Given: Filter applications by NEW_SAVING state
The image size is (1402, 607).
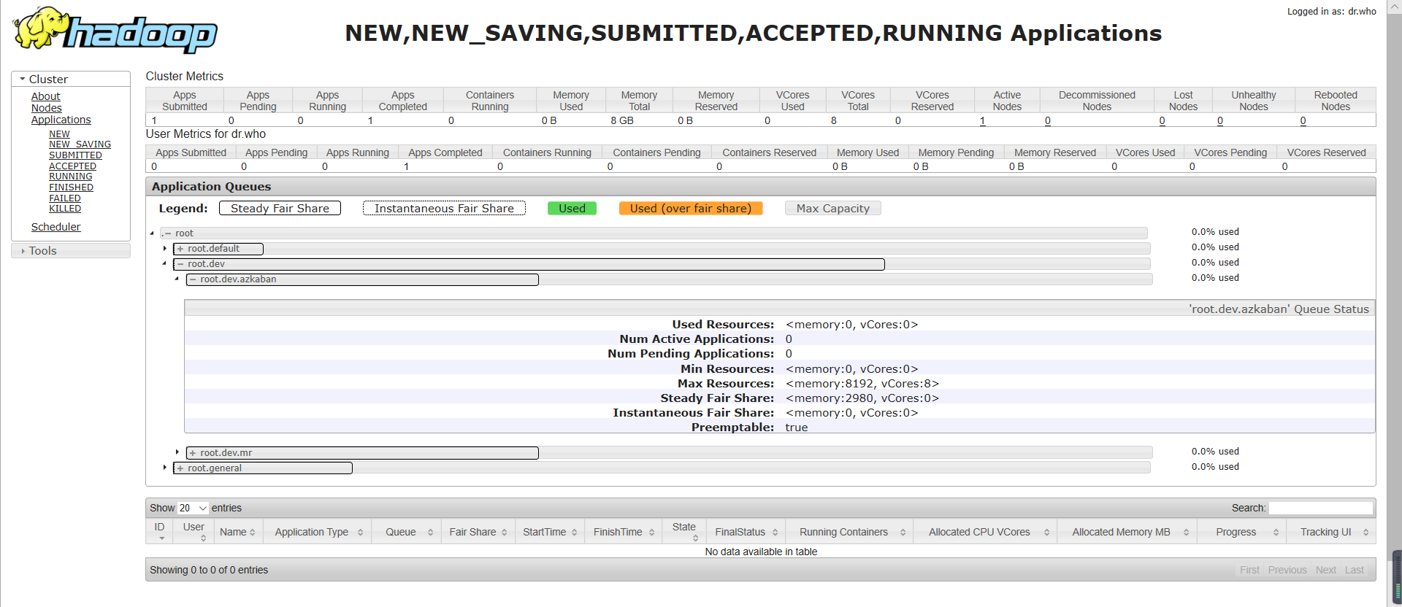Looking at the screenshot, I should [x=80, y=144].
